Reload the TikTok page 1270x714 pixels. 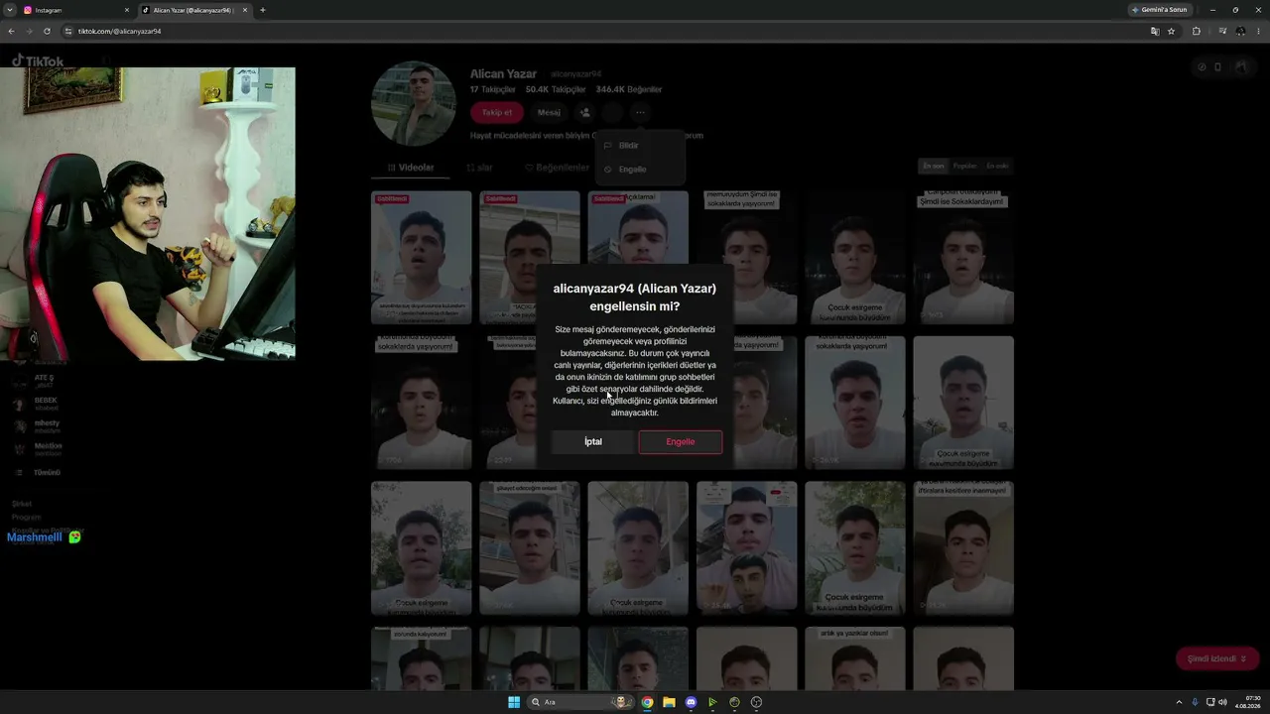pos(47,31)
